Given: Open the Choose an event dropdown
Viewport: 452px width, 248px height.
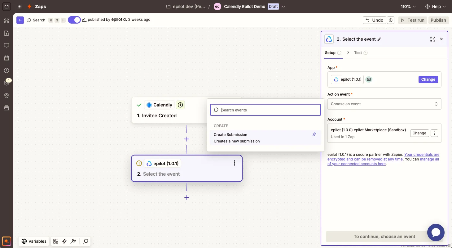Looking at the screenshot, I should click(x=384, y=104).
